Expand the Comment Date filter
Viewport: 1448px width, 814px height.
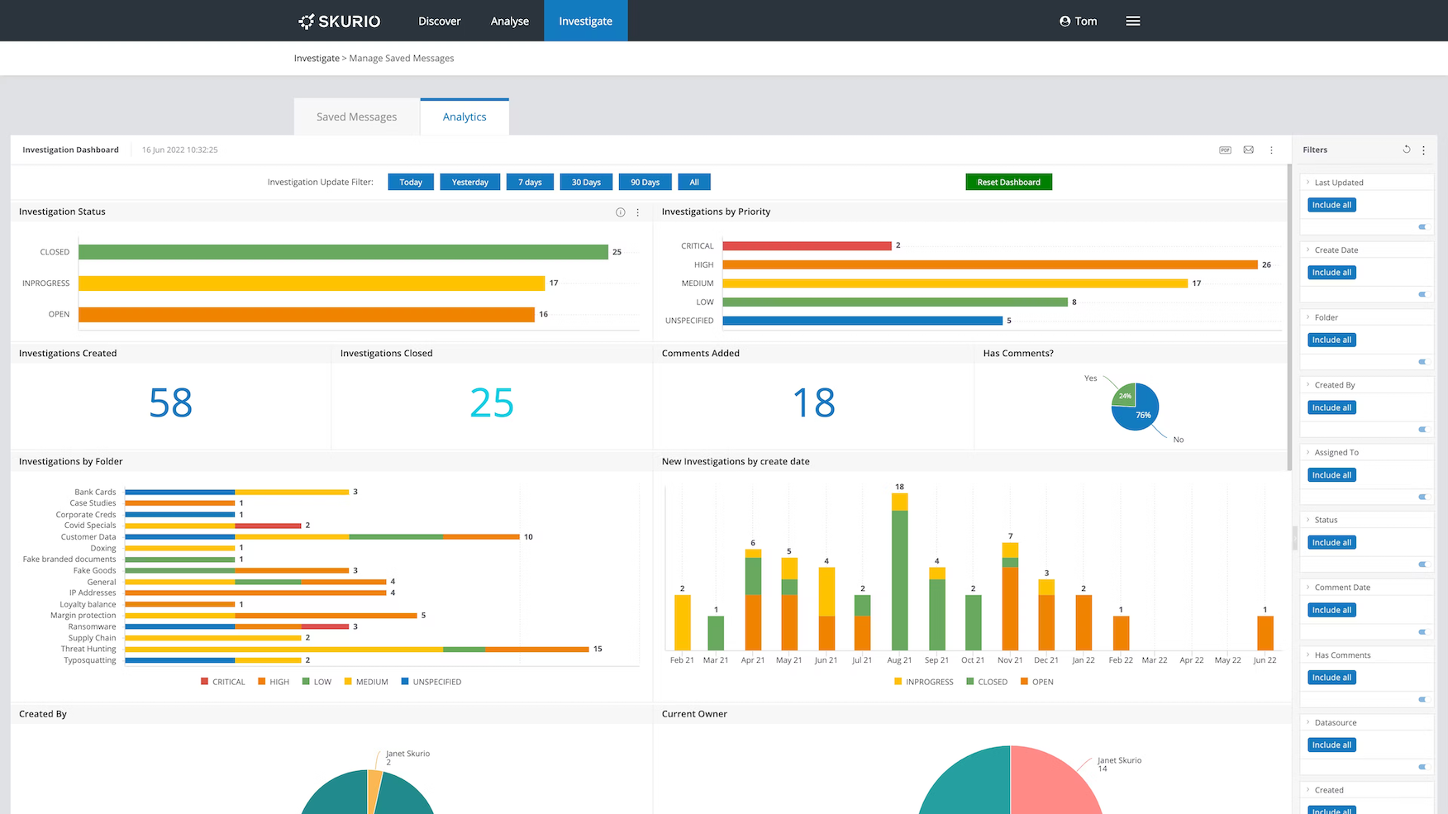(1308, 588)
